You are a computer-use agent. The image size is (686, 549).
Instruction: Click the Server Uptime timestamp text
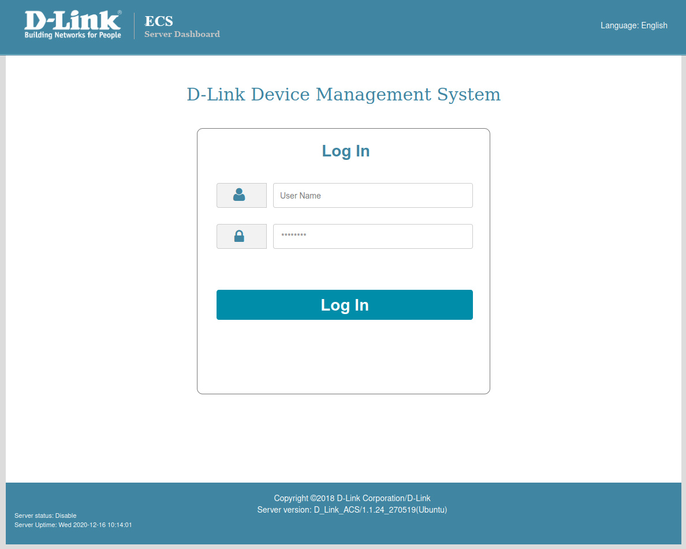(73, 525)
